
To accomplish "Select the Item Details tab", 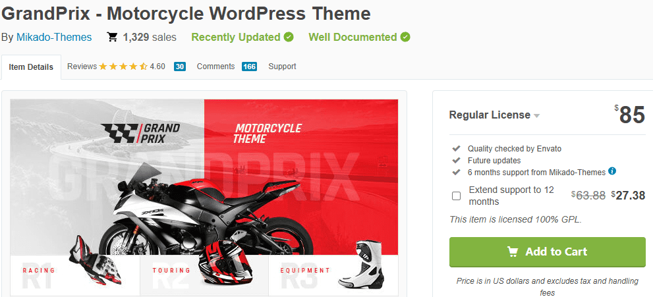I will point(31,67).
